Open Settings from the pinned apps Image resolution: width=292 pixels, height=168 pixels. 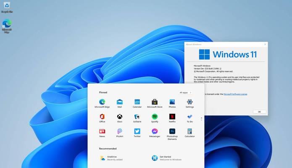pos(189,103)
